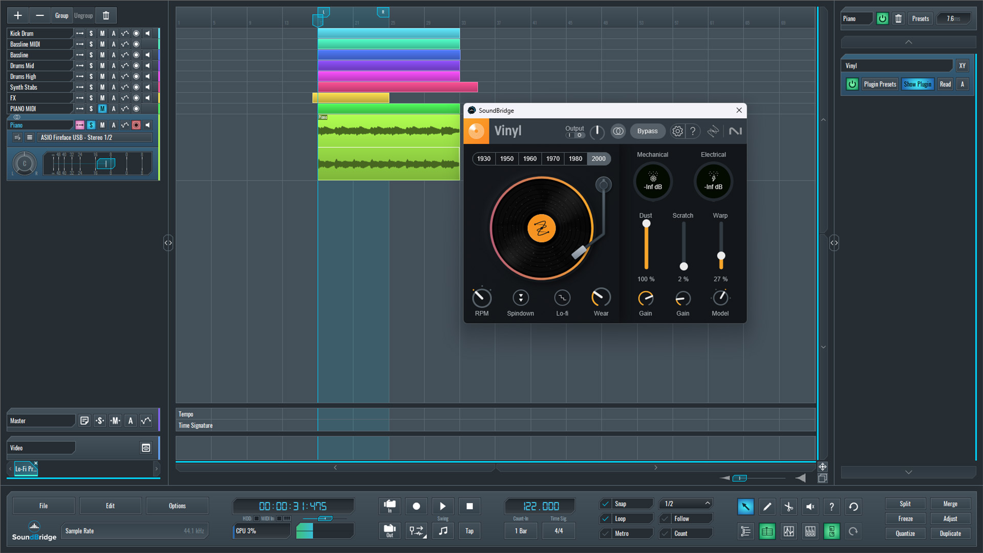The width and height of the screenshot is (983, 553).
Task: Collapse right panel with side arrows handle
Action: 834,243
